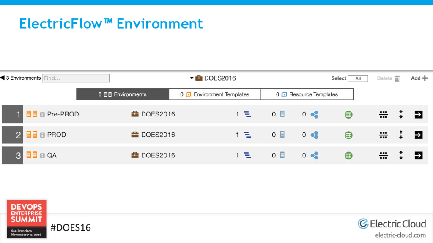Click the electric-cloud.com link
The width and height of the screenshot is (433, 243).
400,235
